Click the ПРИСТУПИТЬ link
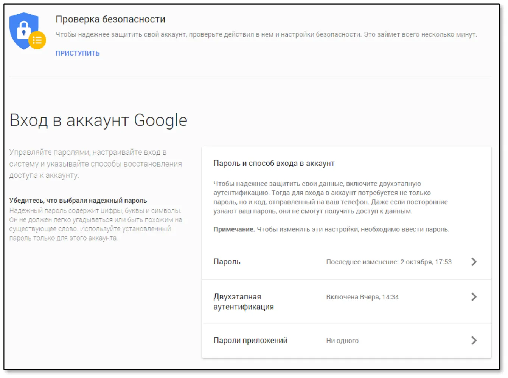508x378 pixels. pos(78,53)
